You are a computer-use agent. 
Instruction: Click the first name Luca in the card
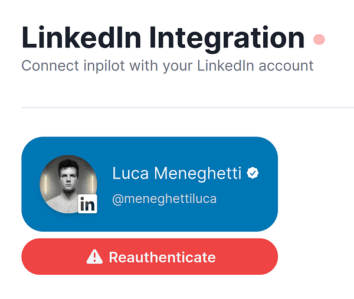129,173
